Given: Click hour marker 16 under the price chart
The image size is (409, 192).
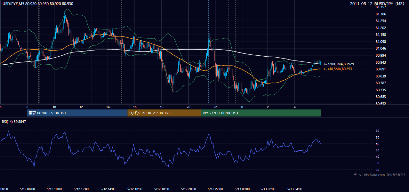Looking at the screenshot, I should point(135,107).
